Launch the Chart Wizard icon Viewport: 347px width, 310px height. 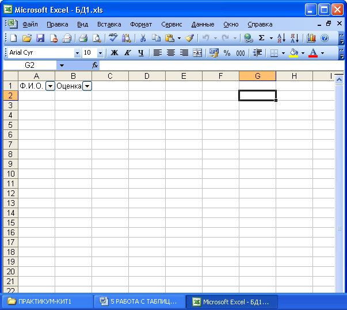pyautogui.click(x=311, y=38)
